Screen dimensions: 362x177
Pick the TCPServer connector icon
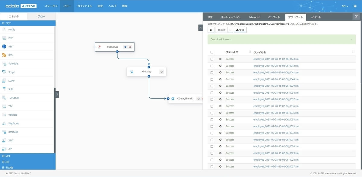pos(4,98)
